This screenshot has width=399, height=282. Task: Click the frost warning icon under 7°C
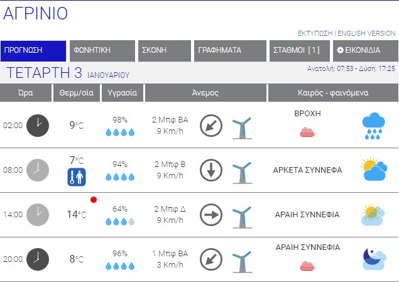pos(76,177)
